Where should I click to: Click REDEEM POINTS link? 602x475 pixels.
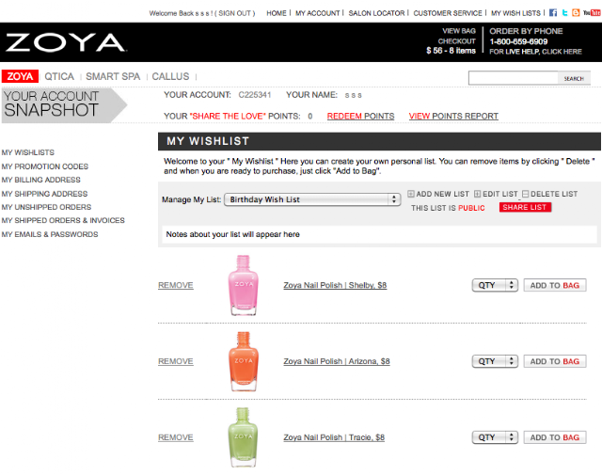(x=360, y=116)
